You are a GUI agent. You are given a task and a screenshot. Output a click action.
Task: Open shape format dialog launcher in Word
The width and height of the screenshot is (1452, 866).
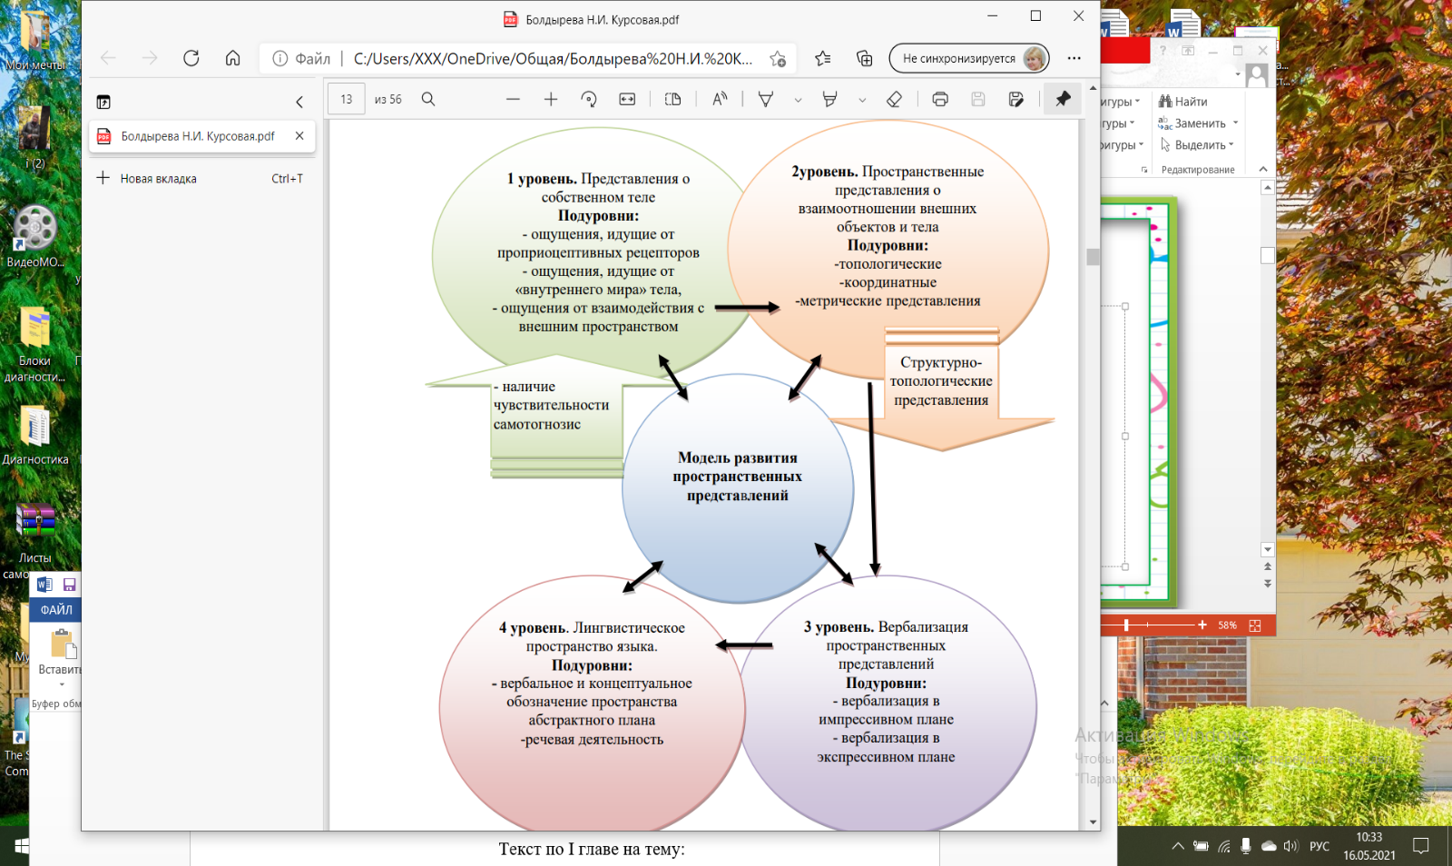click(x=1144, y=170)
